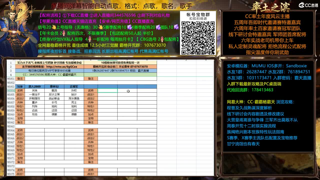The height and width of the screenshot is (180, 320).
Task: Select the cell containing 长弓
Action: point(54,102)
